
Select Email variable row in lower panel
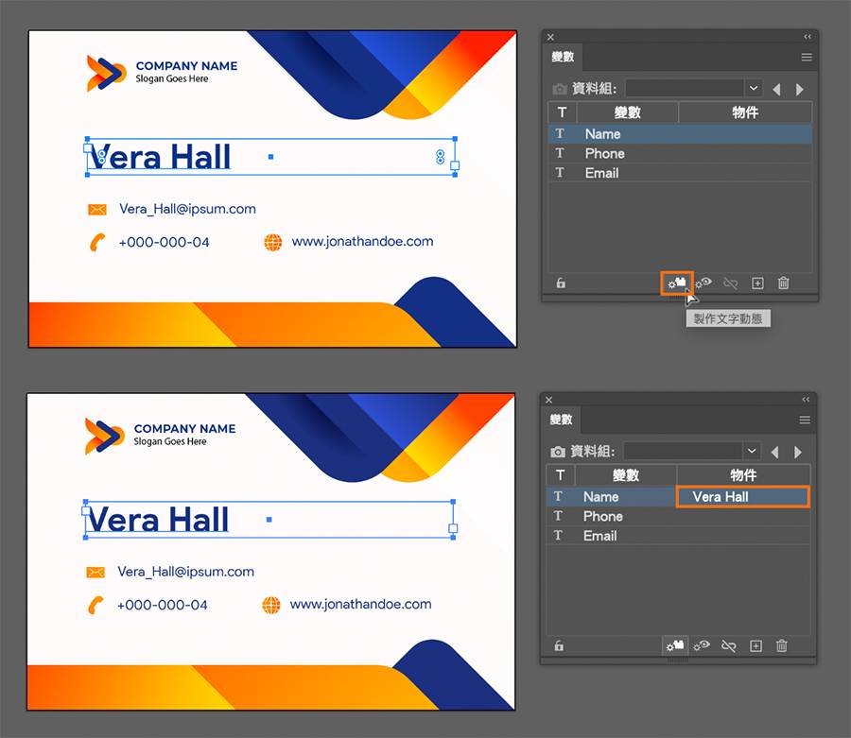(x=678, y=536)
